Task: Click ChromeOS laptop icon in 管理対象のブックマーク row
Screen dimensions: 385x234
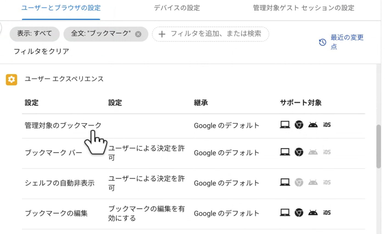Action: (285, 125)
